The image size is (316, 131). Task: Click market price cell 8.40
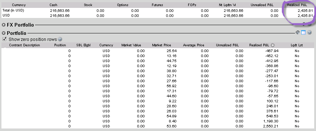click(173, 121)
